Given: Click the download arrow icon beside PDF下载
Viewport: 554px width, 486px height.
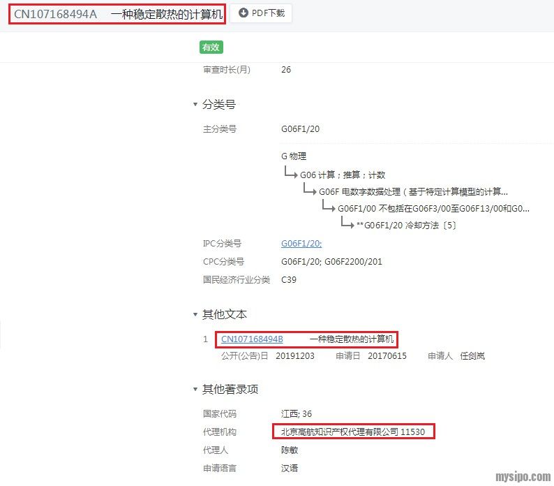Looking at the screenshot, I should 244,13.
